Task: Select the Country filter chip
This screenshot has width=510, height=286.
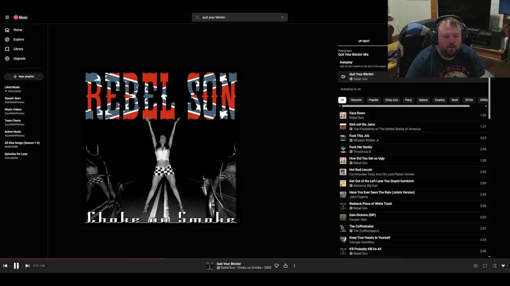Action: pyautogui.click(x=440, y=100)
